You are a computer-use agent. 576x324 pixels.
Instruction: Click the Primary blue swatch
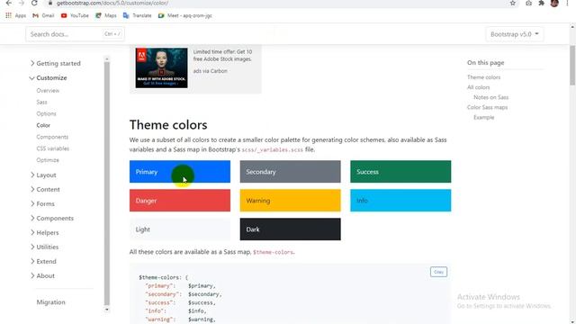(x=180, y=172)
